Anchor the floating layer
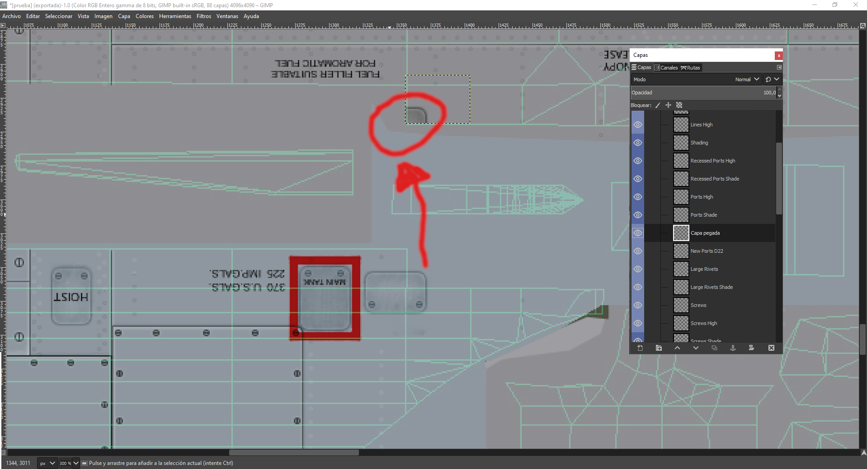The height and width of the screenshot is (469, 867). point(733,348)
